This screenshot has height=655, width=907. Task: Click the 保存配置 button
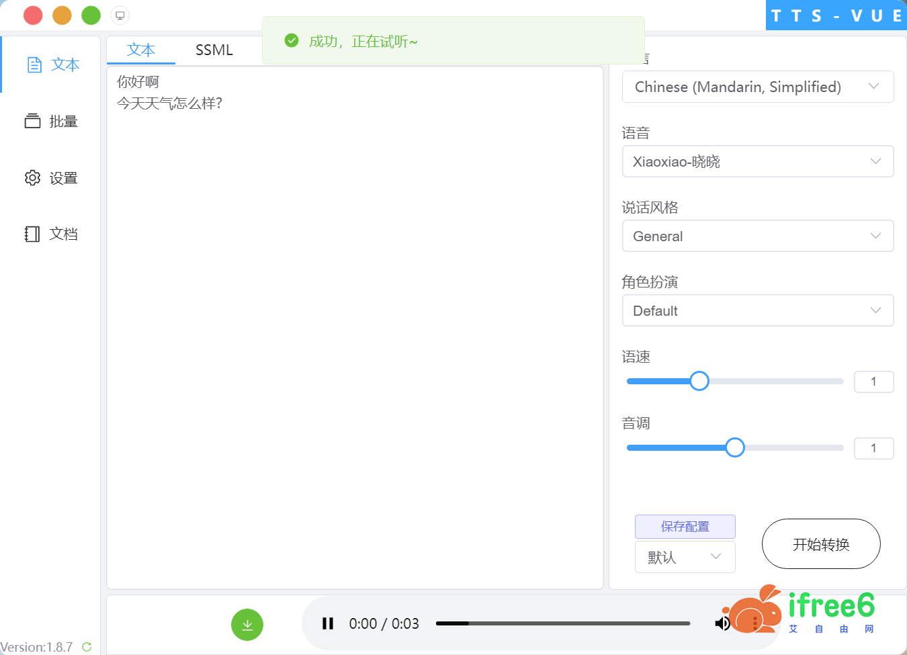(x=685, y=527)
